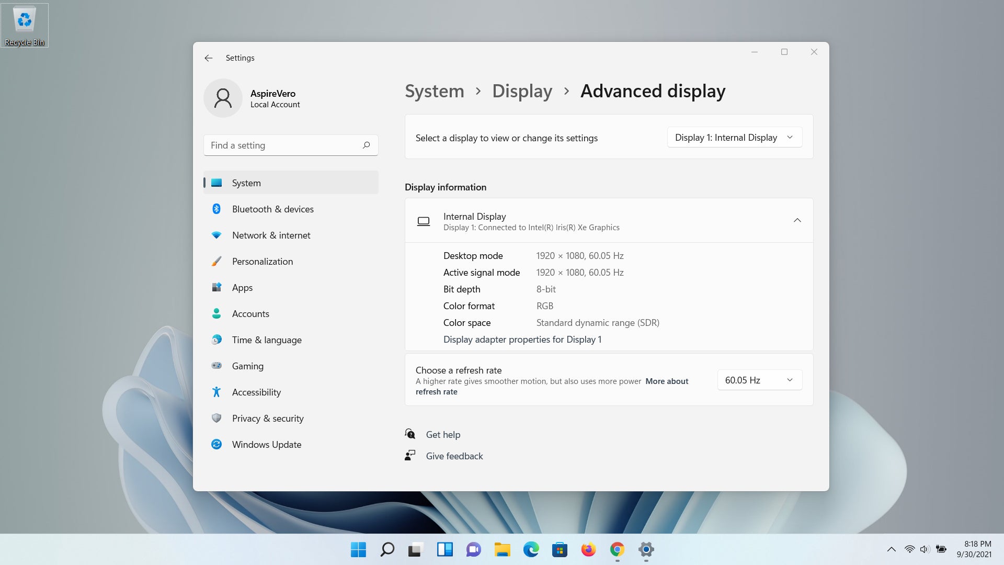
Task: Click the battery tray icon
Action: click(941, 549)
